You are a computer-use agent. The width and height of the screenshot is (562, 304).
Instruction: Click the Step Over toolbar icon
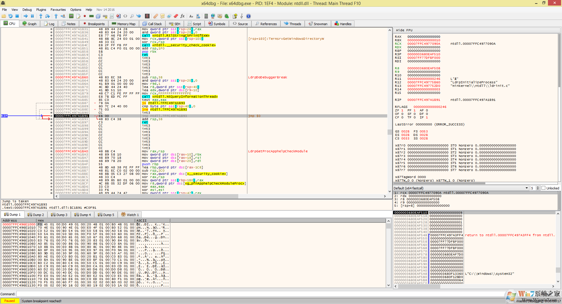pos(47,16)
